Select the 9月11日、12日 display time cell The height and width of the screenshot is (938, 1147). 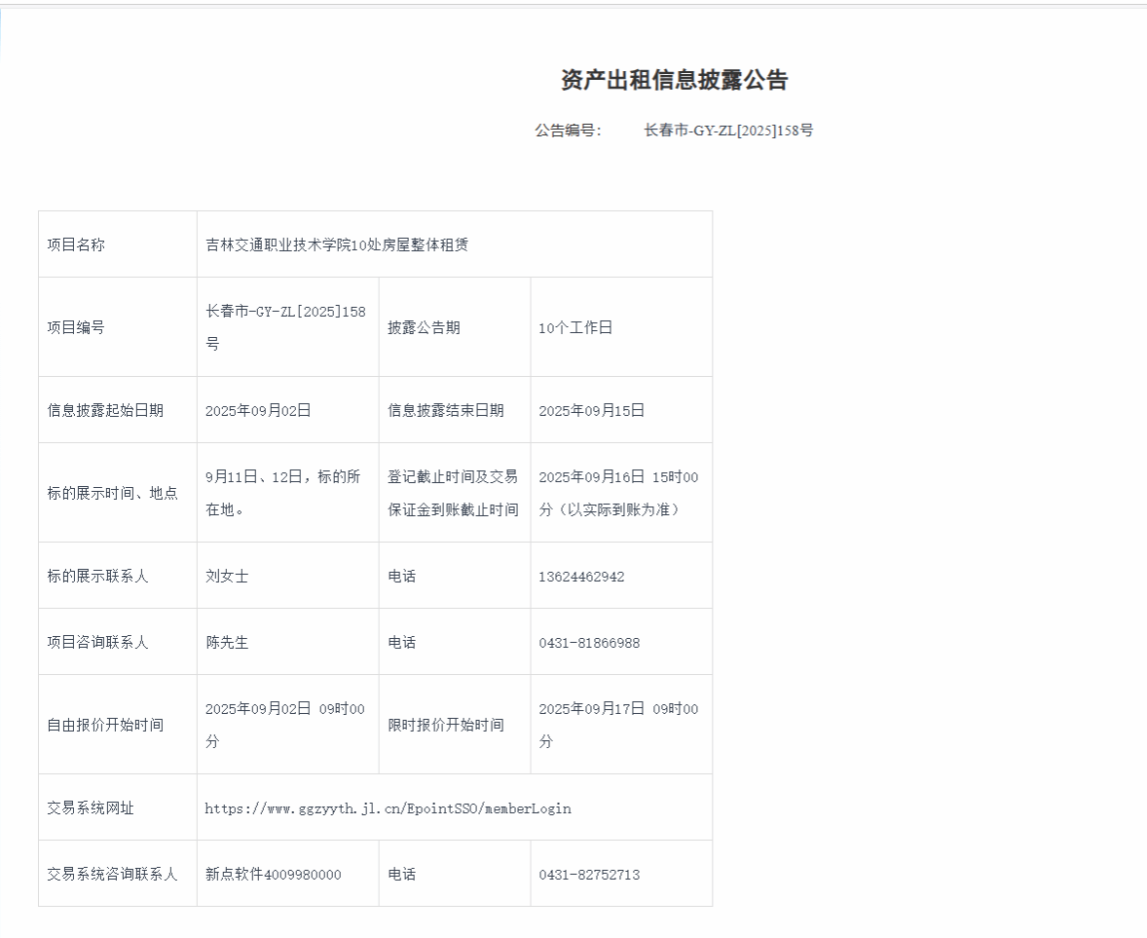(x=283, y=492)
